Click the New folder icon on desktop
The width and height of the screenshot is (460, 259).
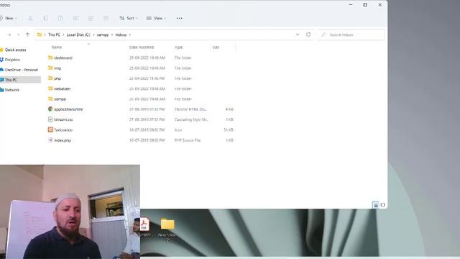point(167,224)
